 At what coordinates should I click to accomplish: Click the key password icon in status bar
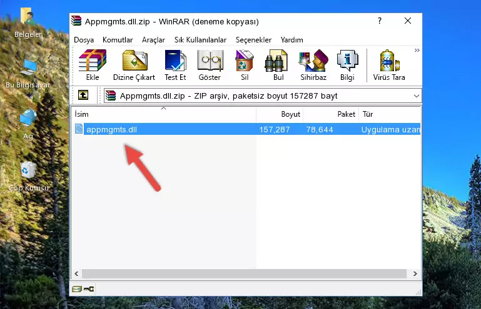tap(89, 289)
